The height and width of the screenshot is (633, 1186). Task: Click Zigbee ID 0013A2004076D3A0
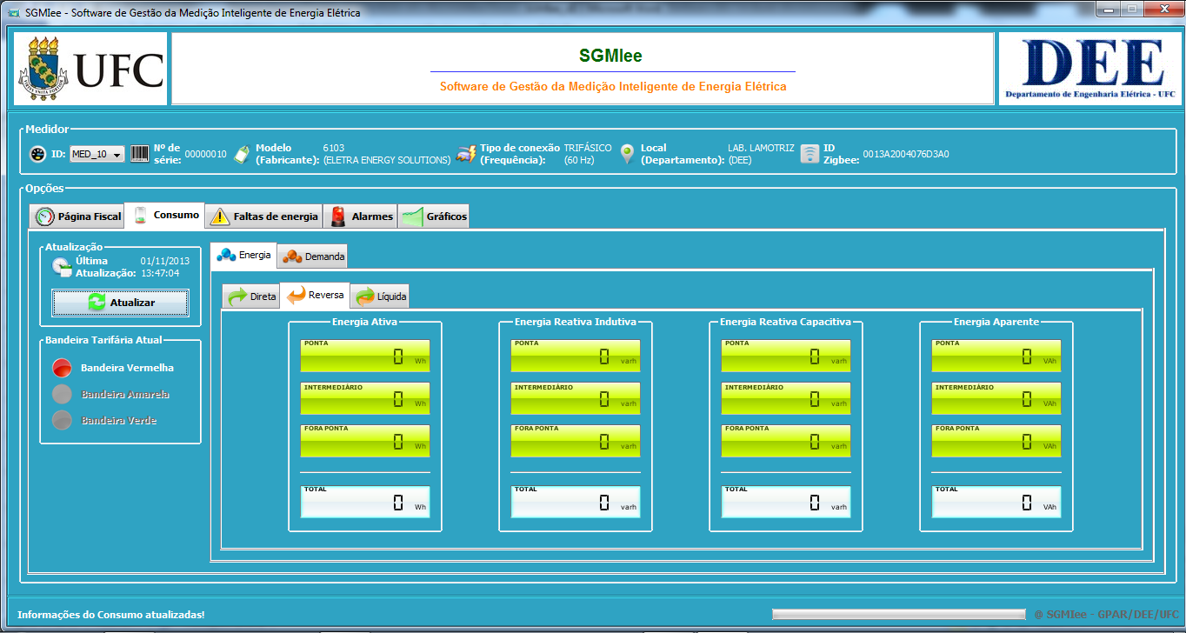click(906, 154)
